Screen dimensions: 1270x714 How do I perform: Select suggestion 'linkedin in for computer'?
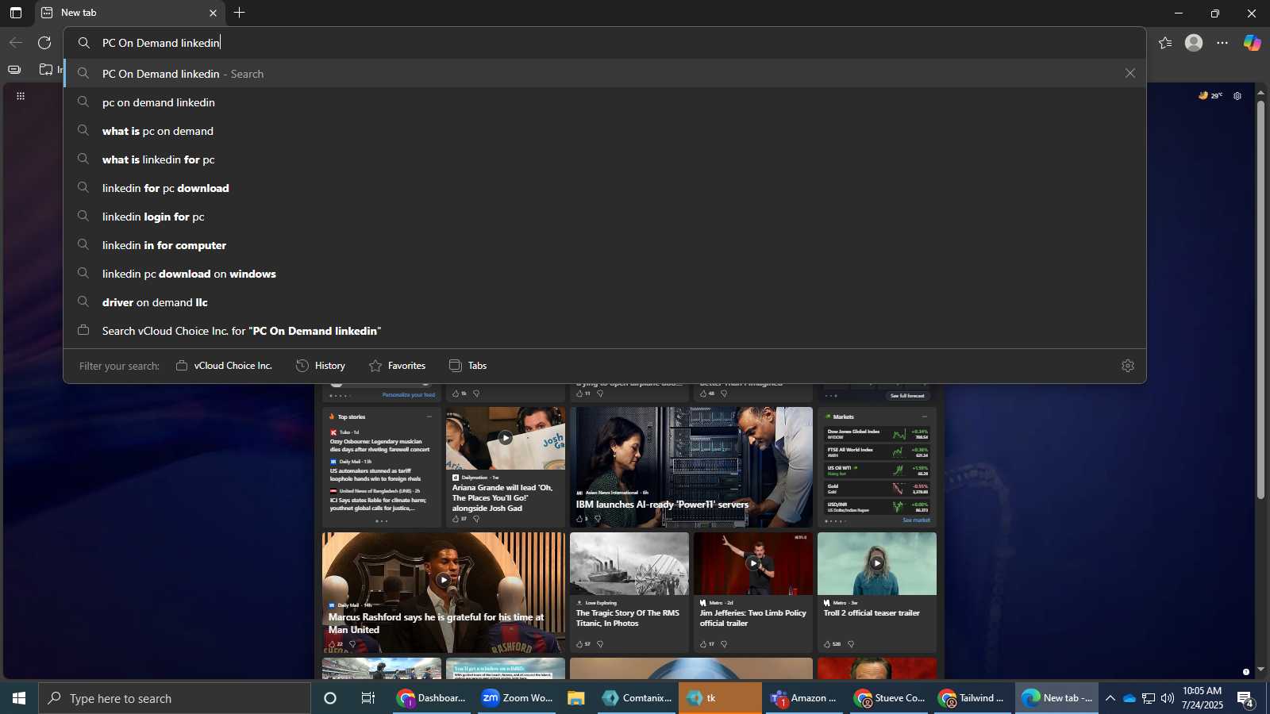click(605, 245)
